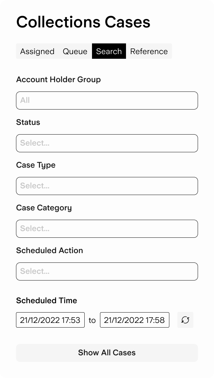This screenshot has height=378, width=214.
Task: Click the Account Holder Group label
Action: (58, 79)
